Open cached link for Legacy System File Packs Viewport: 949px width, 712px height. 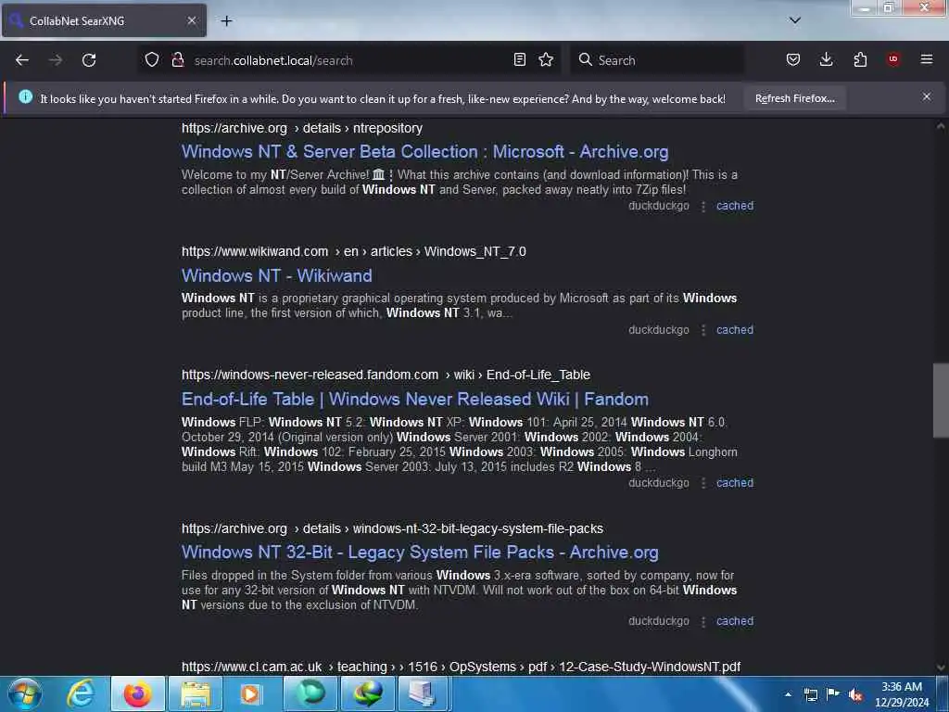click(735, 621)
